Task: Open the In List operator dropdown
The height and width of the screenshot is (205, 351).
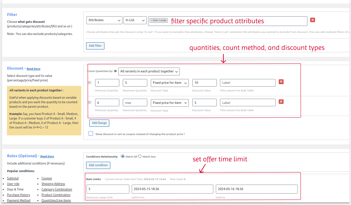Action: pos(135,20)
